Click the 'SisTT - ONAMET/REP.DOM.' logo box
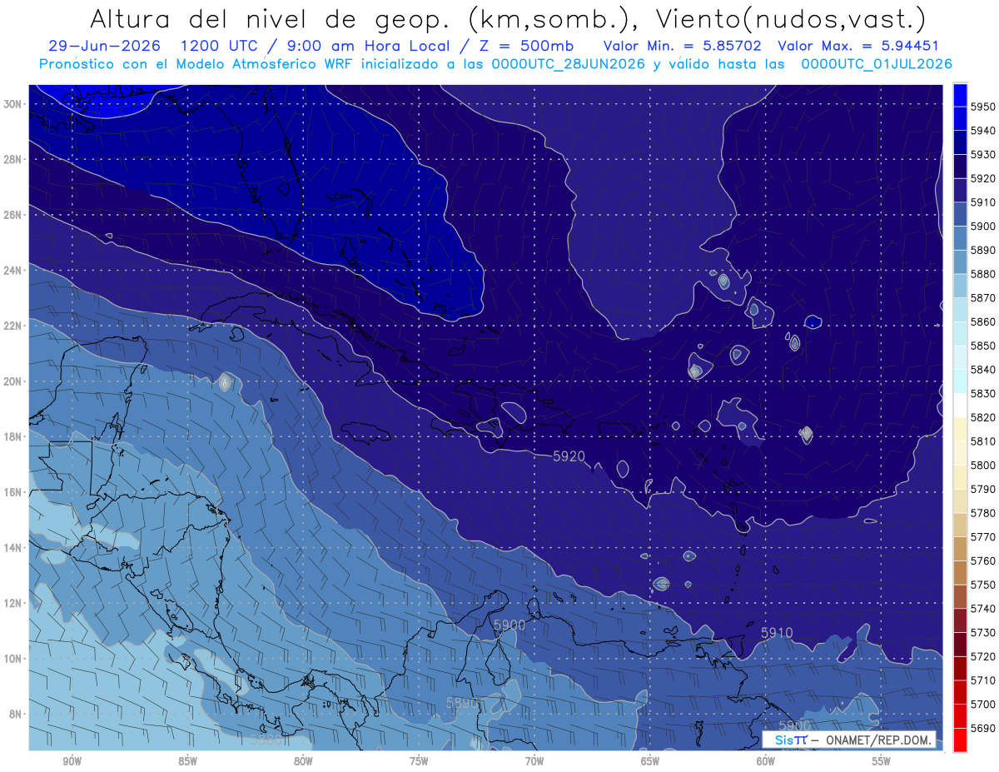The height and width of the screenshot is (772, 999). pos(848,740)
